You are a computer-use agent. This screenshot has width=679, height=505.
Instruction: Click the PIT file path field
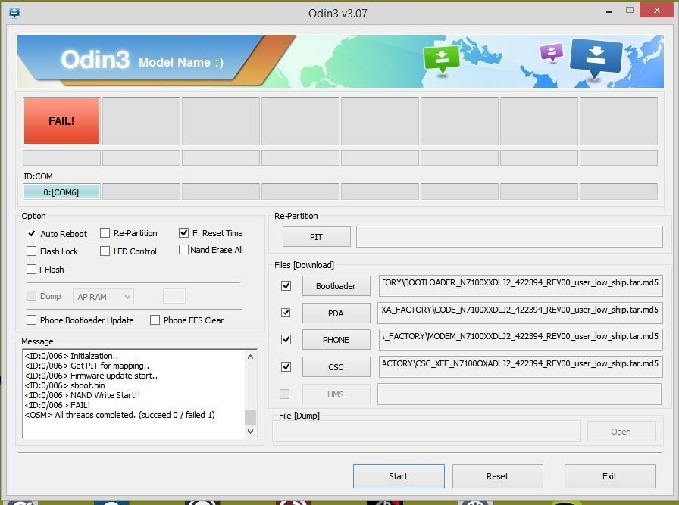[509, 237]
